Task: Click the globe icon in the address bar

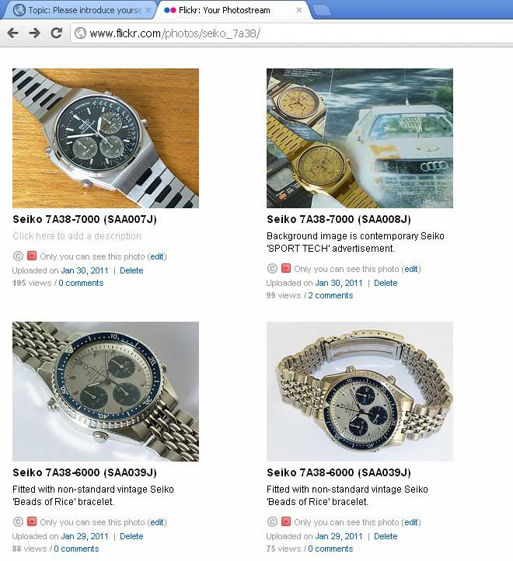Action: 81,33
